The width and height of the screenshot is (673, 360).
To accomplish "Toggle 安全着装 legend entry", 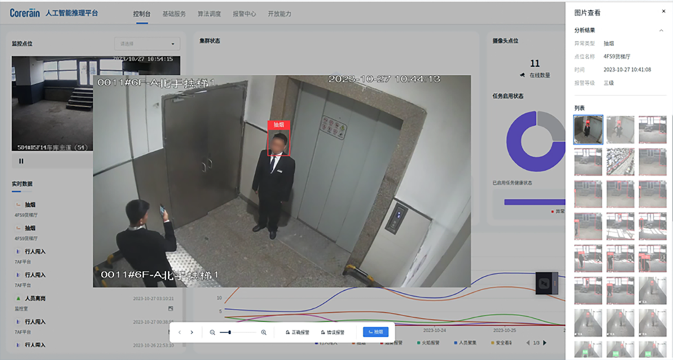I will pos(502,343).
